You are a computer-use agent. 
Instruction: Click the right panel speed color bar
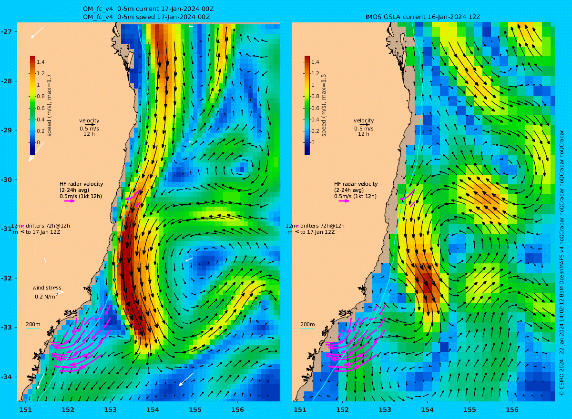pyautogui.click(x=307, y=105)
